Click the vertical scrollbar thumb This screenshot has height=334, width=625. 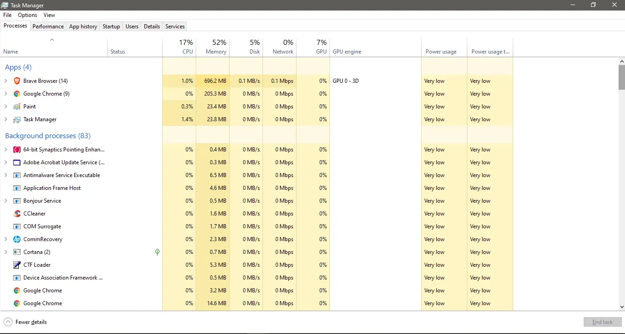pos(621,77)
